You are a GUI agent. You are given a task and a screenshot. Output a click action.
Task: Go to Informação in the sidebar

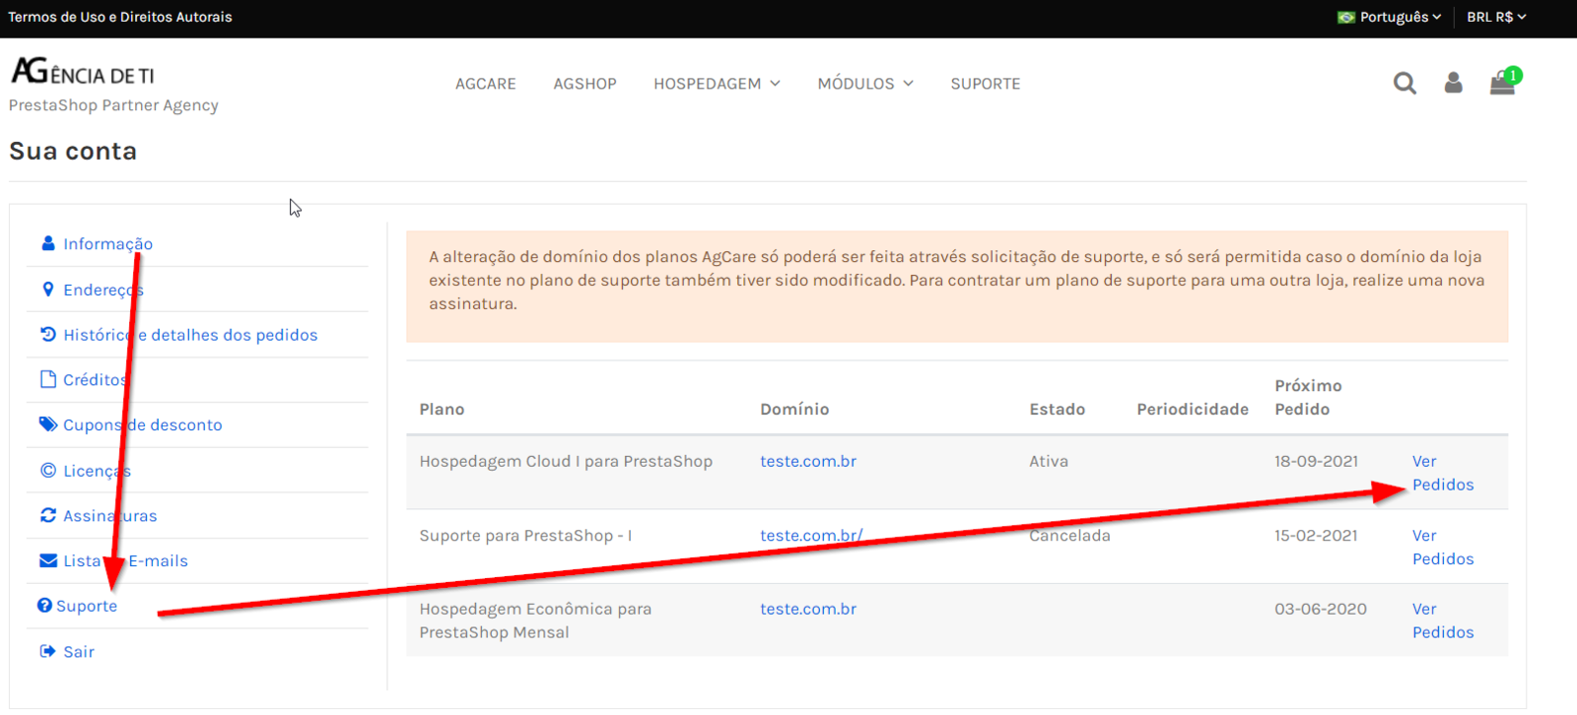[x=107, y=243]
